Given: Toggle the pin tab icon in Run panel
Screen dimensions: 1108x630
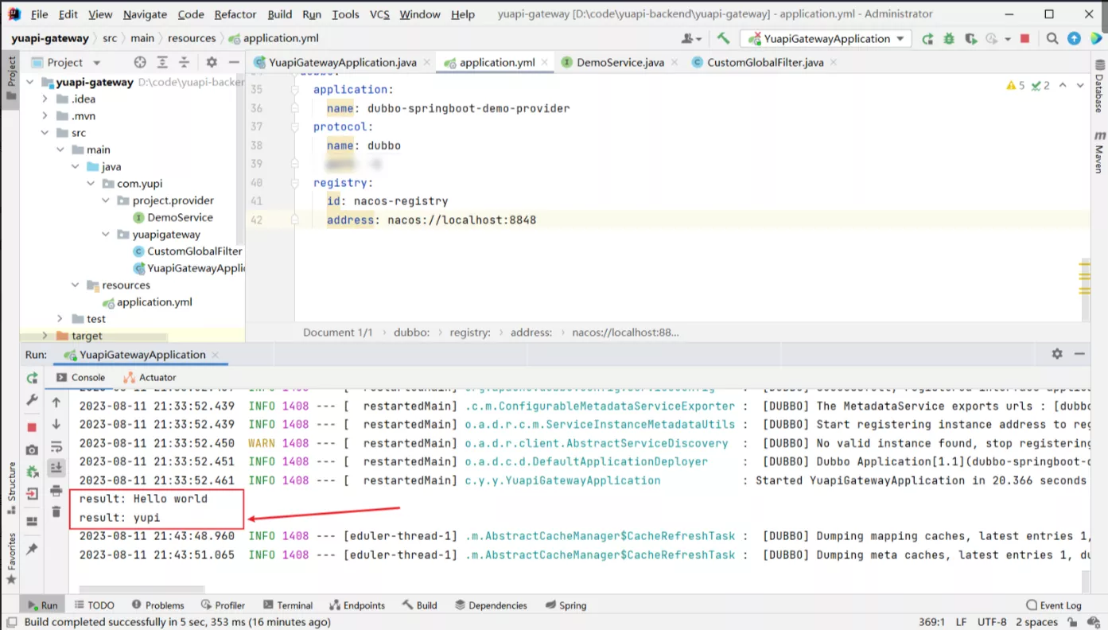Looking at the screenshot, I should [32, 549].
